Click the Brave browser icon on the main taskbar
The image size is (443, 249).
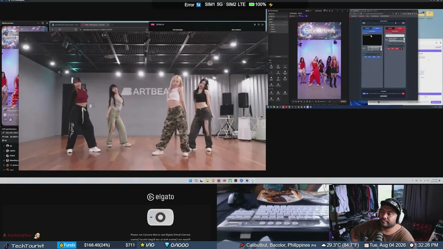pyautogui.click(x=213, y=181)
